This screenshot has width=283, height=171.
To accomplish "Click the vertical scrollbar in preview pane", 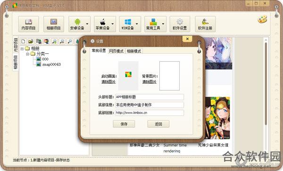I will coord(266,84).
